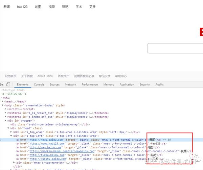The image size is (203, 170).
Task: Click the 新闻 link in top navigation
Action: [7, 7]
